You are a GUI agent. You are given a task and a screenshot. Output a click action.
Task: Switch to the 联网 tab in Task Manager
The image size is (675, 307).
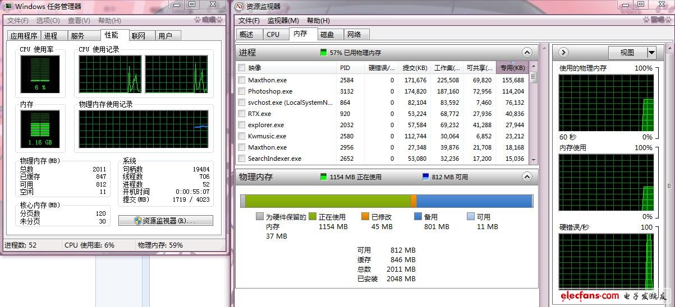click(139, 36)
